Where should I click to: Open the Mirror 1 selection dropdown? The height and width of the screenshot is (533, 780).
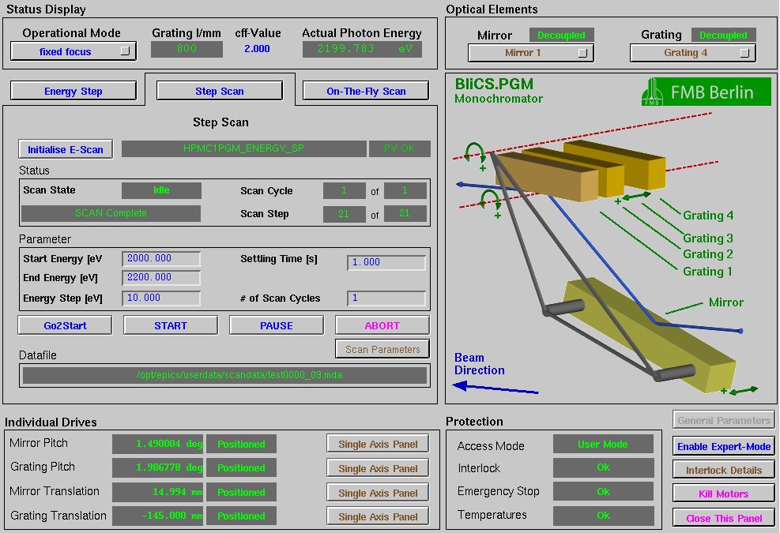click(530, 53)
